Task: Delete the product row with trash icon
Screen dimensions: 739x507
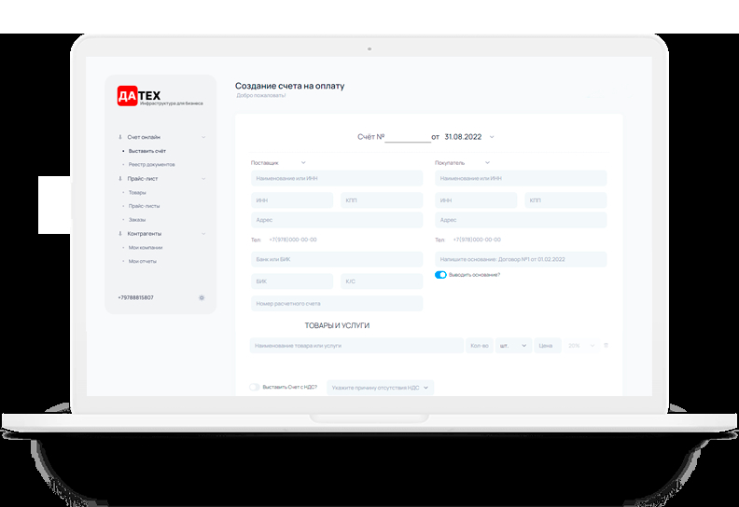Action: point(606,346)
